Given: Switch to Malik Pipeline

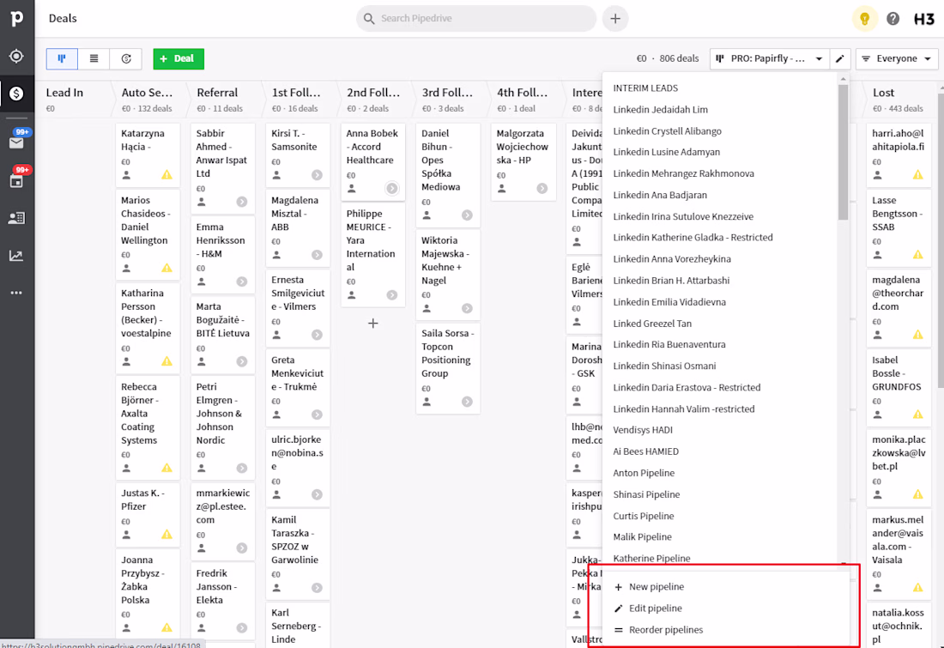Looking at the screenshot, I should pos(643,537).
